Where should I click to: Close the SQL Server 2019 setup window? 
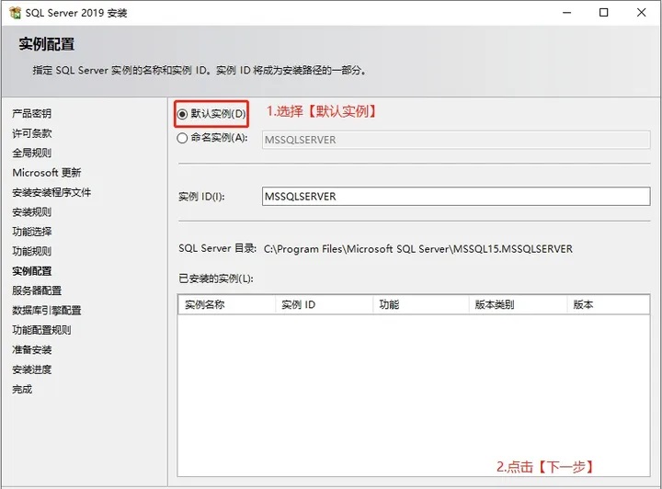click(x=642, y=13)
